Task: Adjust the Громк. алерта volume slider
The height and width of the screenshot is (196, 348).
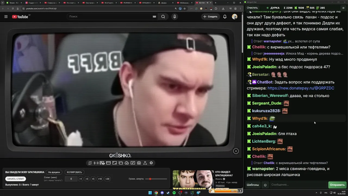Action: (156, 179)
